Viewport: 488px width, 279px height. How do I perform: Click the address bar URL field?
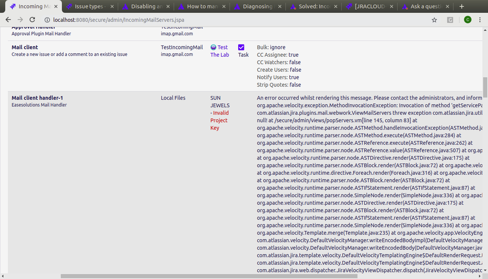(237, 20)
